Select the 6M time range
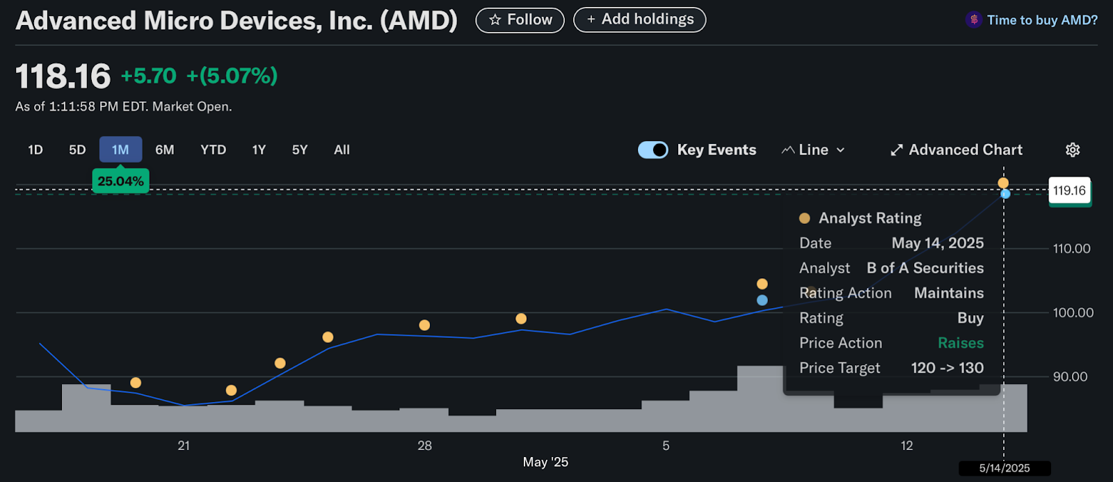Viewport: 1113px width, 482px height. click(x=165, y=150)
